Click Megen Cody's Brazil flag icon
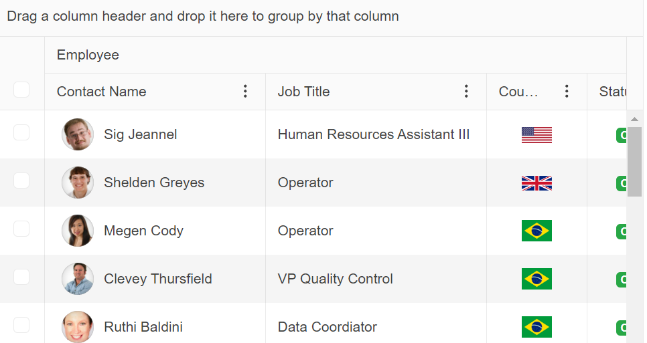Screen dimensions: 647x343 pyautogui.click(x=536, y=231)
